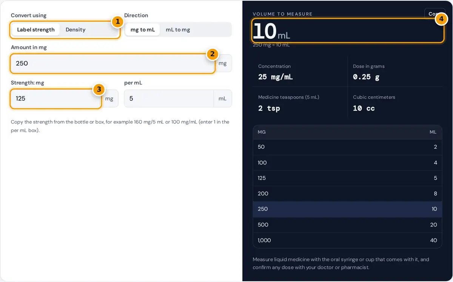This screenshot has height=282, width=453.
Task: Click the 2 tsp teaspoons value
Action: (x=269, y=108)
